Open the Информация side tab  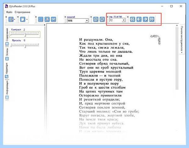click(7, 90)
